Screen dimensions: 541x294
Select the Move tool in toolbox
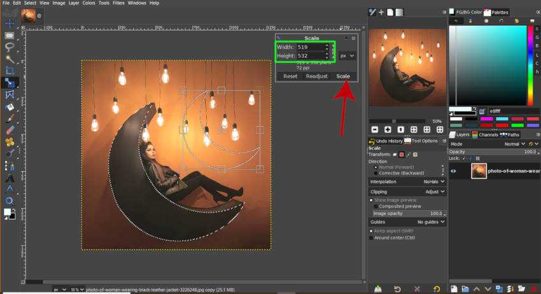10,23
